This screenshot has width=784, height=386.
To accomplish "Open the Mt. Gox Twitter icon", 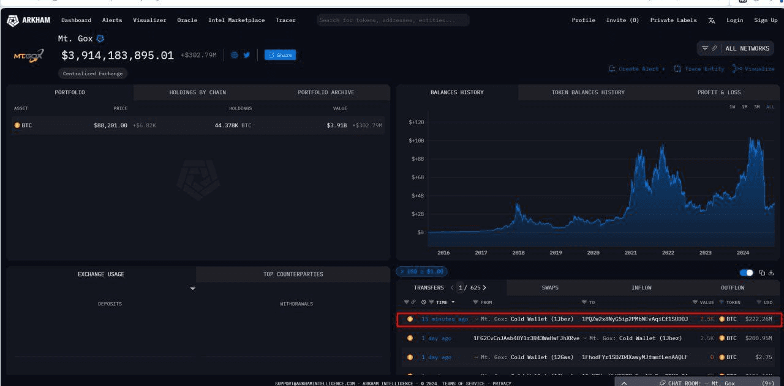I will 247,55.
